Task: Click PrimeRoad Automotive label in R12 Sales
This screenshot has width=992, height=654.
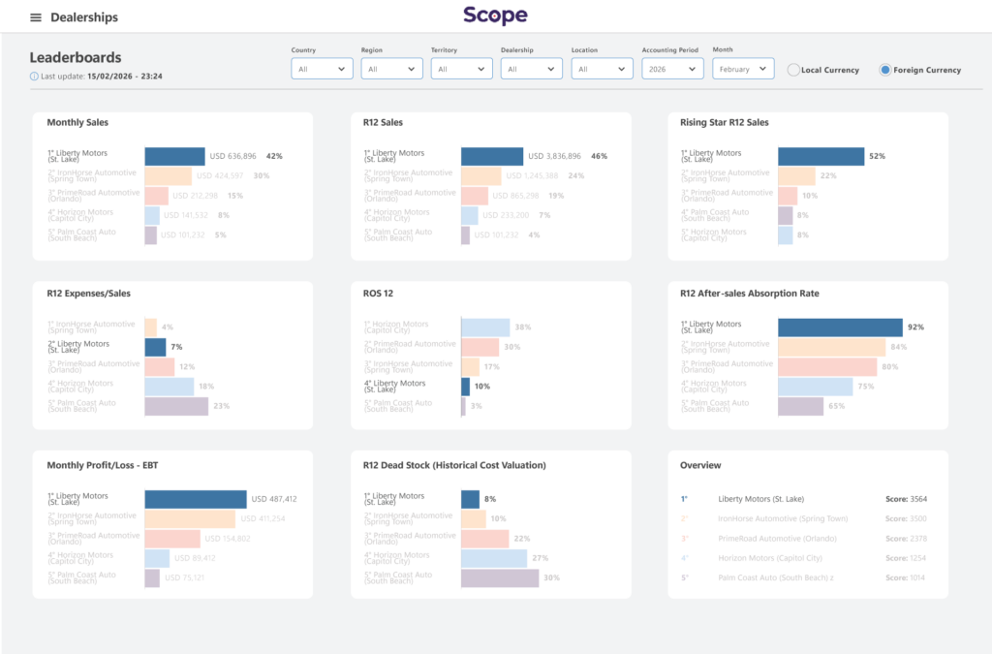Action: (x=410, y=196)
